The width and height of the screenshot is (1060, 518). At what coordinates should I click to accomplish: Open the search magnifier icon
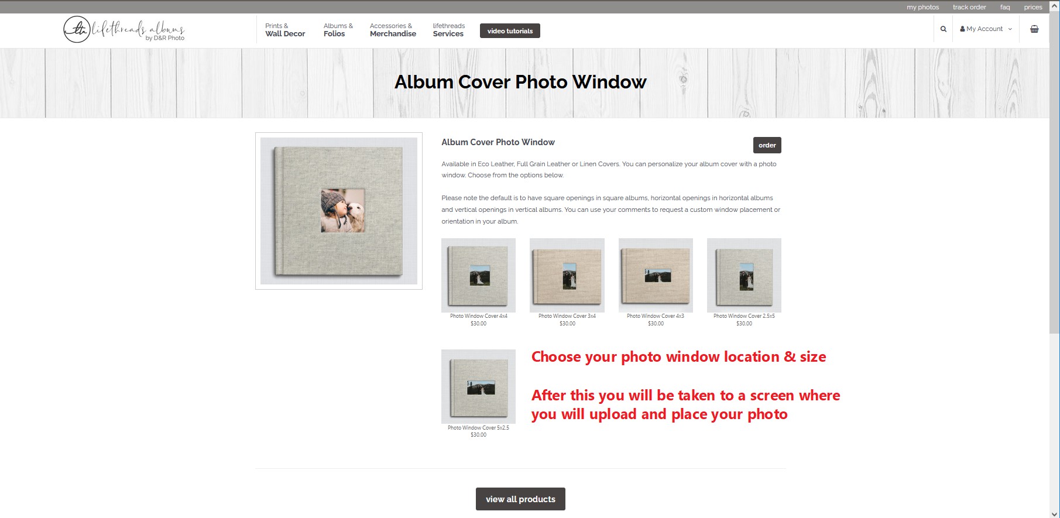click(943, 29)
